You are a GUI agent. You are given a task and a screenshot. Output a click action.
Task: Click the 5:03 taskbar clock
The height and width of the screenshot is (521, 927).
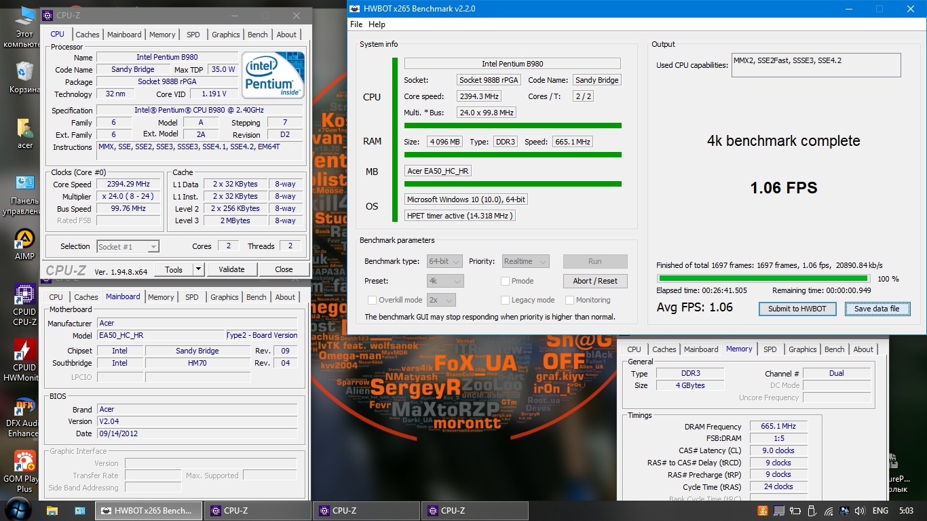coord(905,511)
